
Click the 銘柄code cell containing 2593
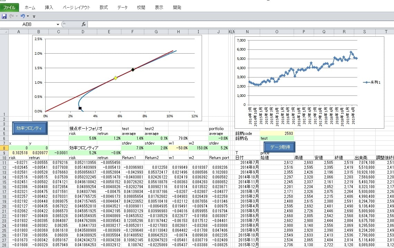coord(277,134)
